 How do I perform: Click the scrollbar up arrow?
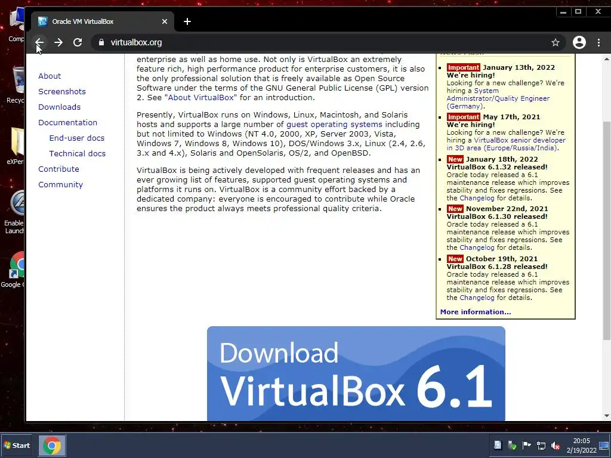coord(607,59)
